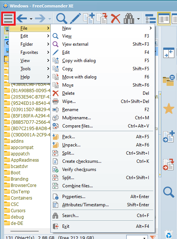The image size is (177, 239).
Task: Choose Delete in File submenu
Action: click(102, 93)
